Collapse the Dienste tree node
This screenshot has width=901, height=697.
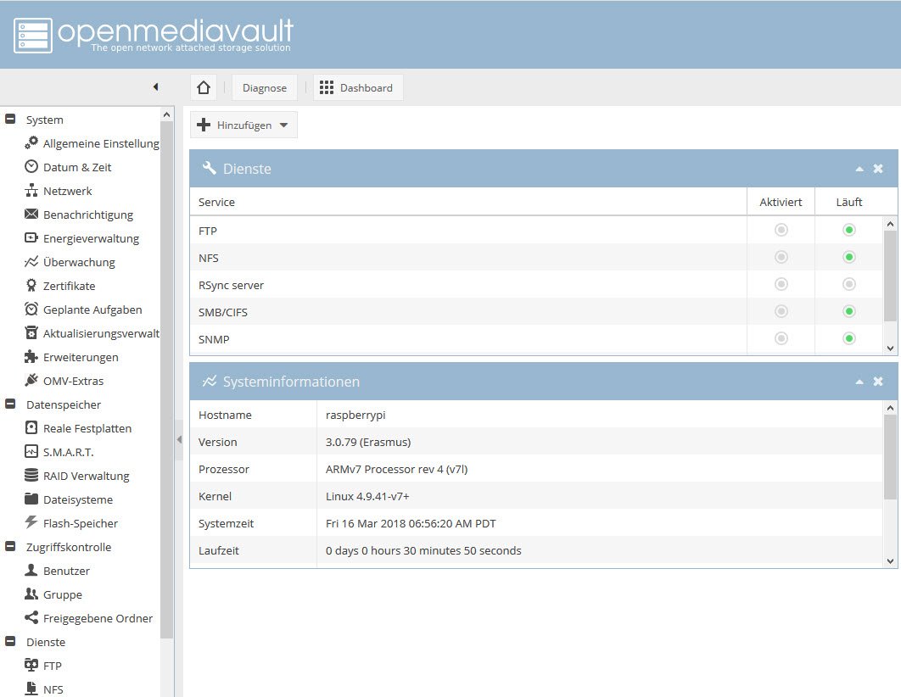10,641
